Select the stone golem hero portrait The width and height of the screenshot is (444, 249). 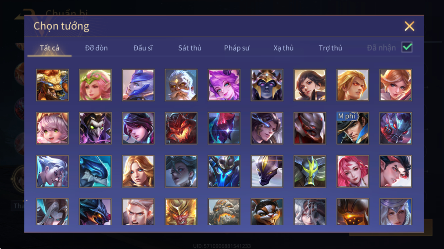224,212
